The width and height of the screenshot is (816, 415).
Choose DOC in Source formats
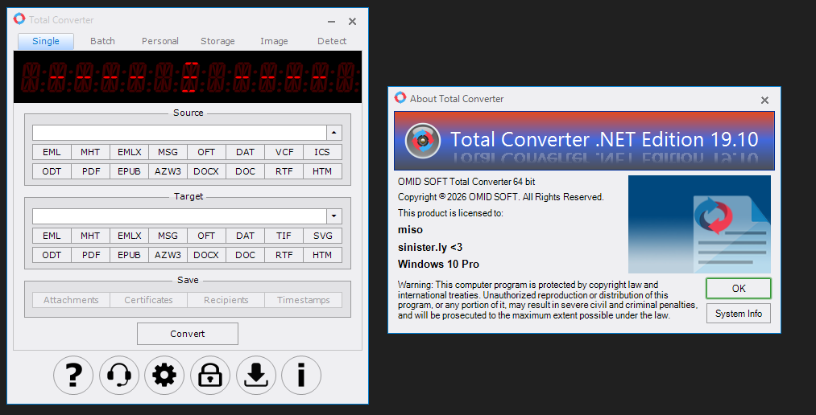pyautogui.click(x=245, y=171)
